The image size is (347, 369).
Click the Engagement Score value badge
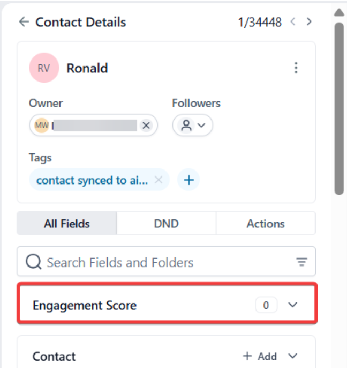266,305
